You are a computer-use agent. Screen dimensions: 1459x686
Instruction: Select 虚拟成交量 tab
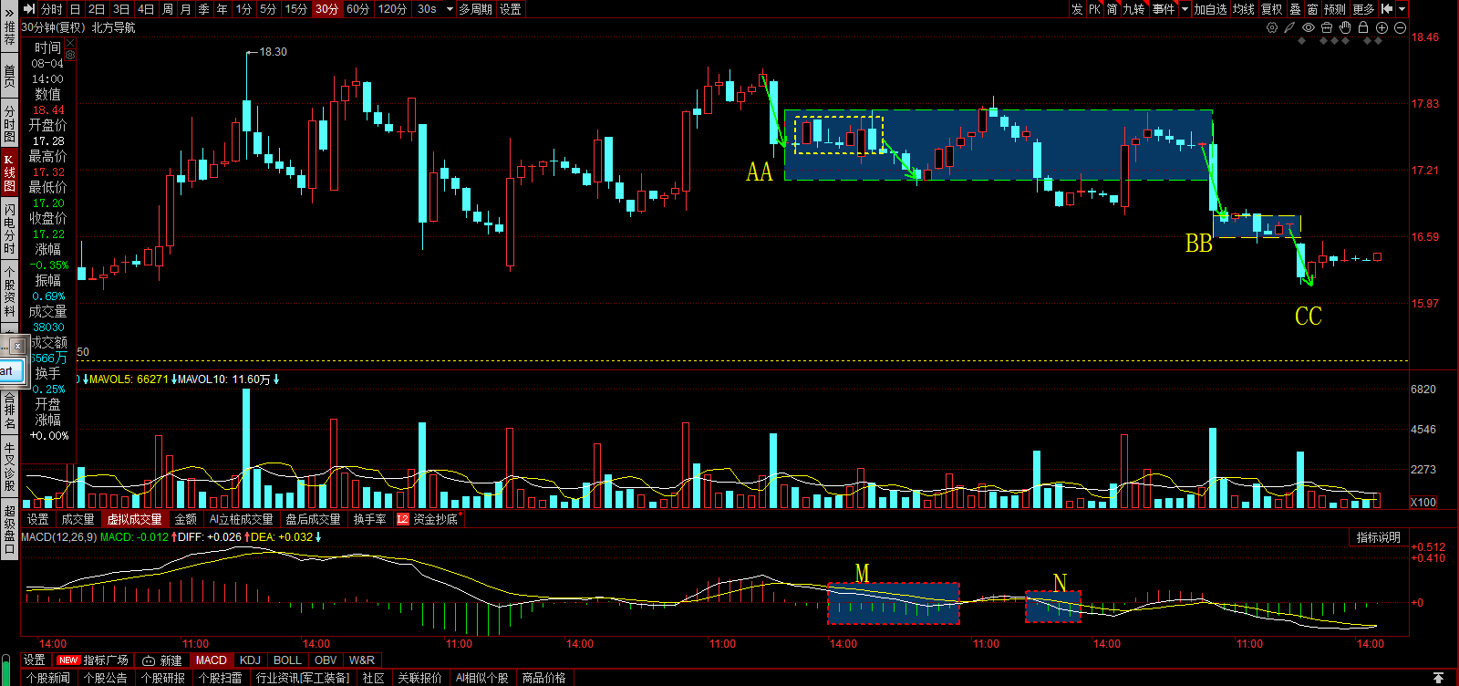[x=134, y=519]
